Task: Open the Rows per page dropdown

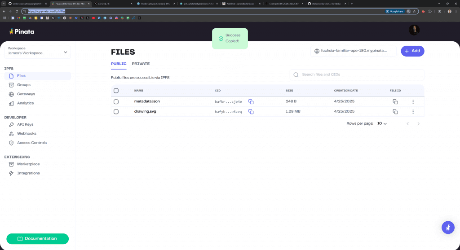Action: tap(382, 123)
